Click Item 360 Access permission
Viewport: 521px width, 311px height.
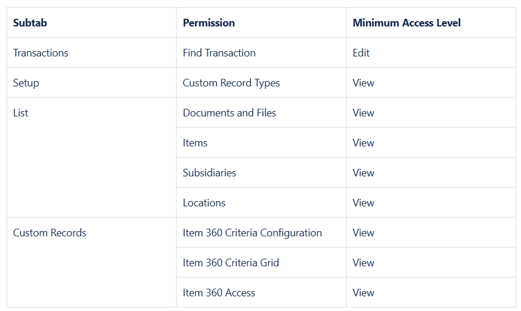click(219, 293)
